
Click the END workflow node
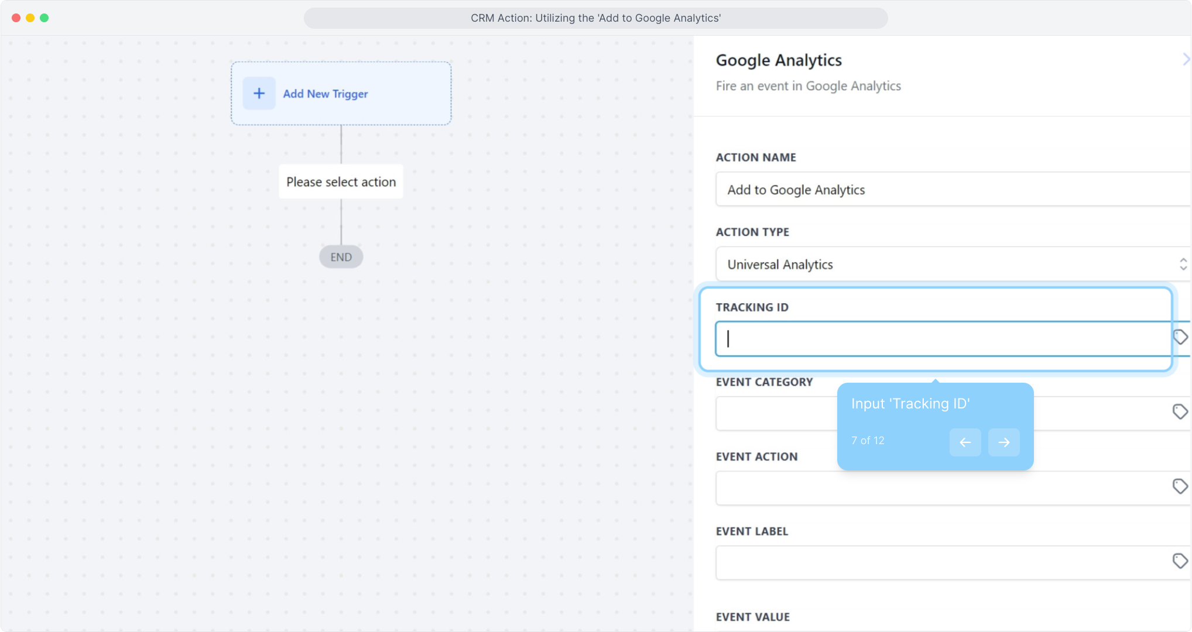coord(341,257)
